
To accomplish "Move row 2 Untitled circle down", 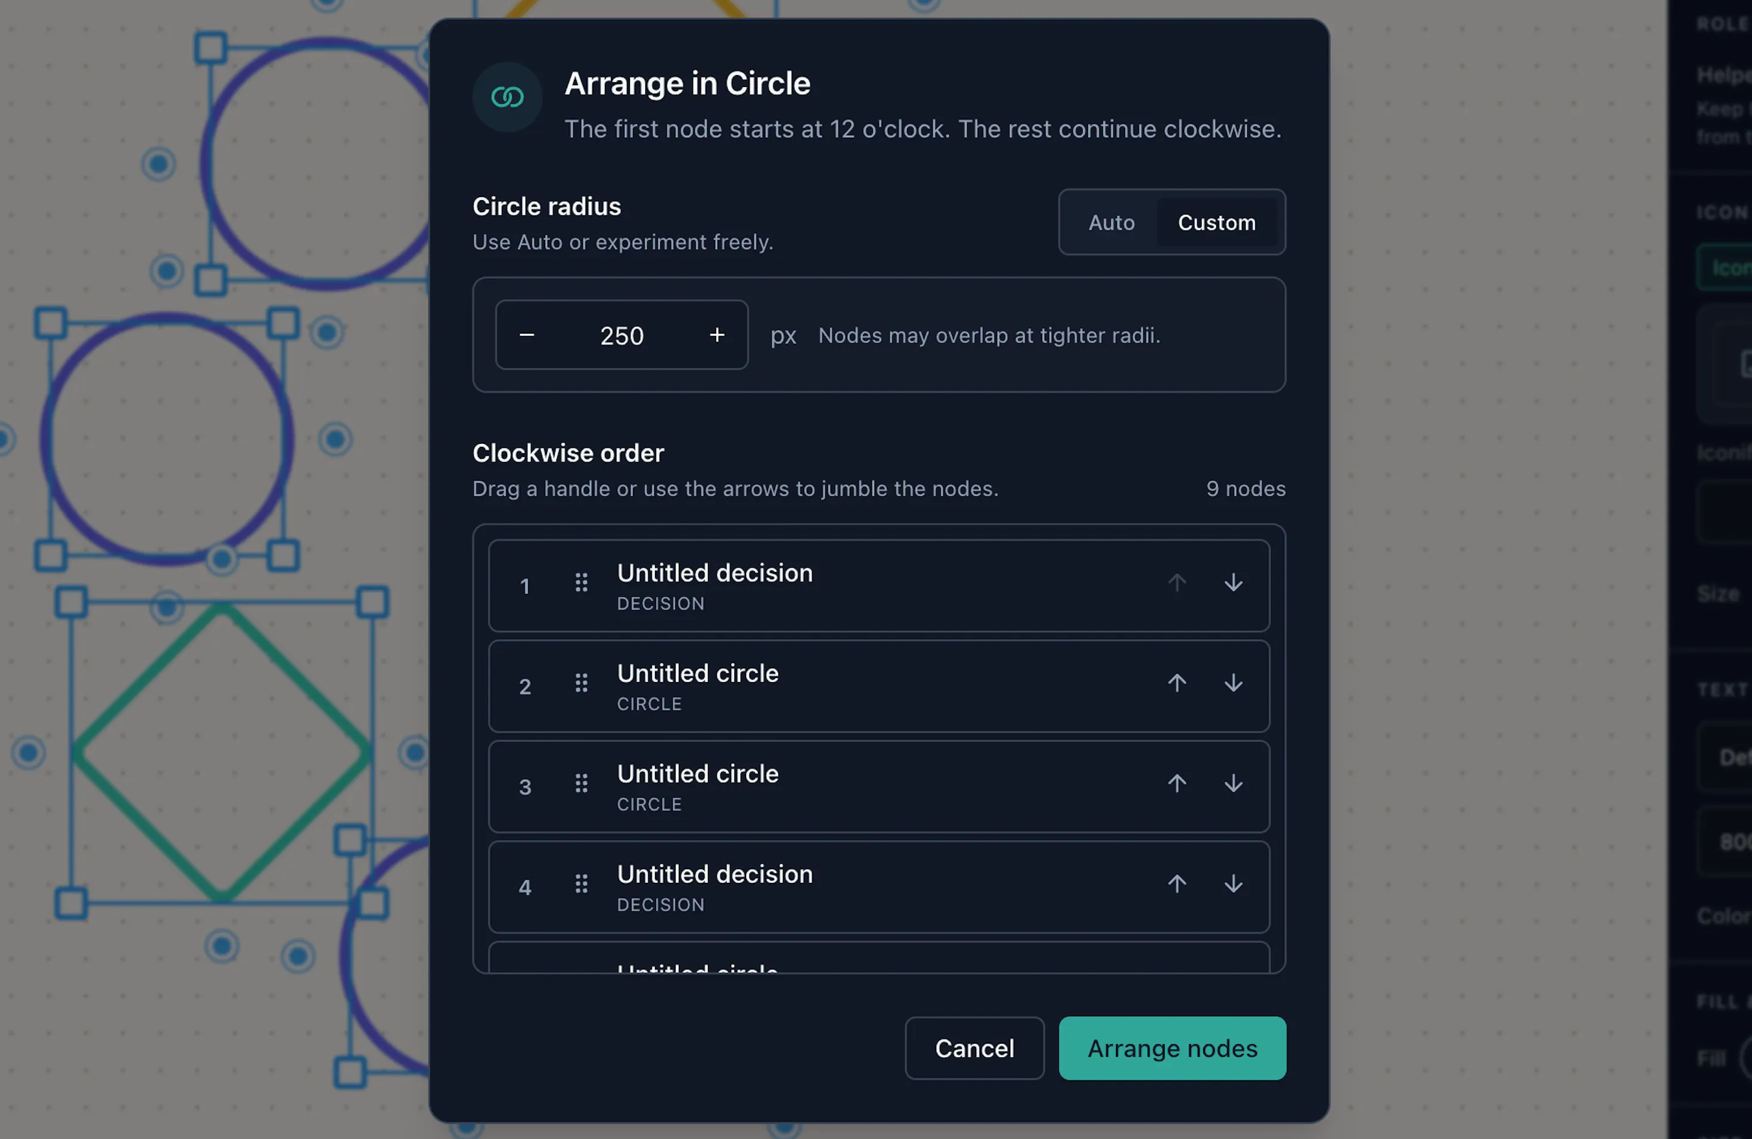I will click(x=1233, y=683).
